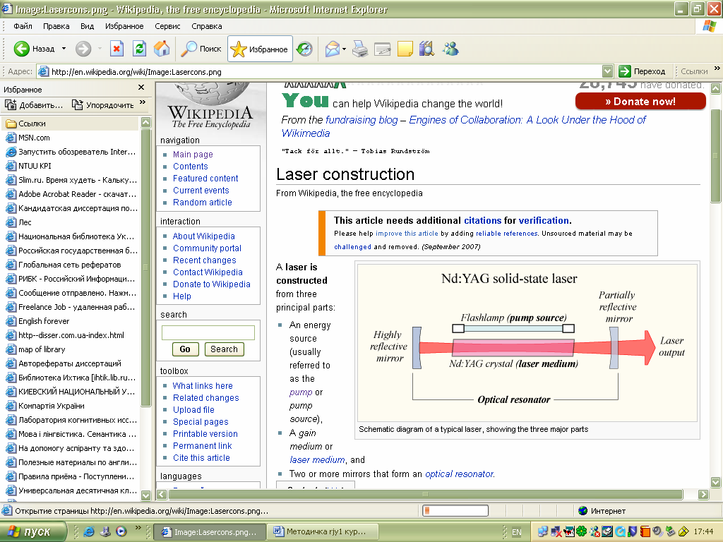Click the green Переход go button
This screenshot has height=542, width=723.
click(642, 71)
